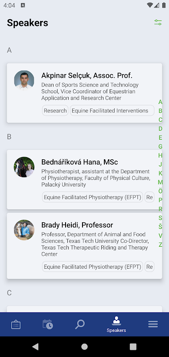Open Bednáříková Hana's profile photo
Image resolution: width=169 pixels, height=357 pixels.
click(24, 167)
